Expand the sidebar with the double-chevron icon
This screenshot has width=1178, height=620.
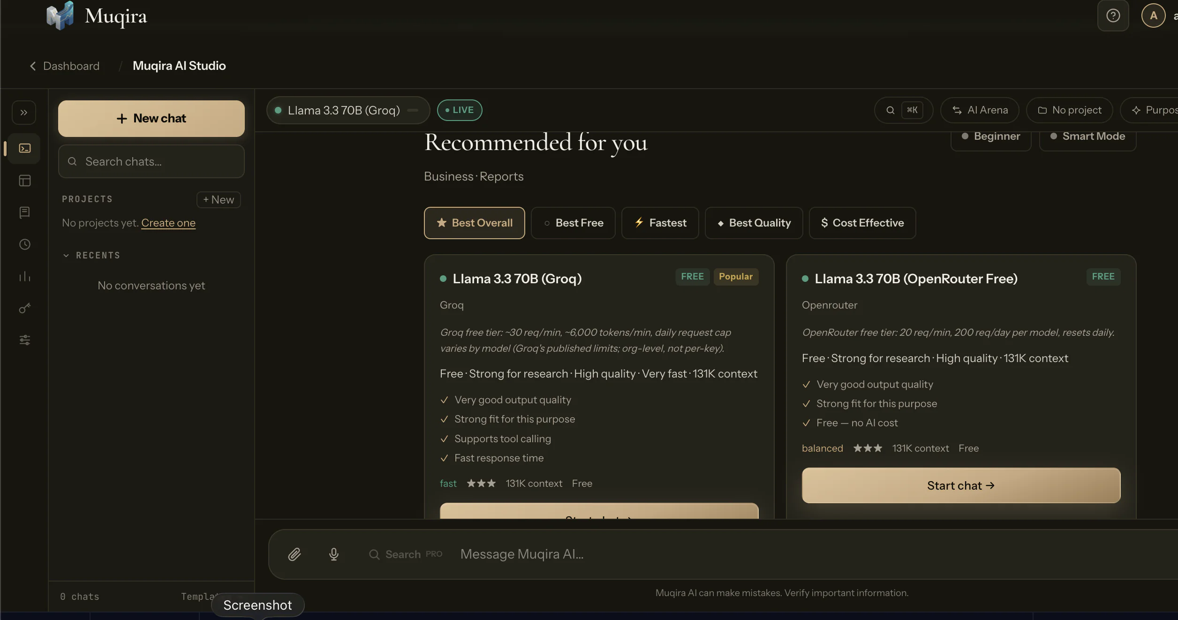(x=24, y=113)
